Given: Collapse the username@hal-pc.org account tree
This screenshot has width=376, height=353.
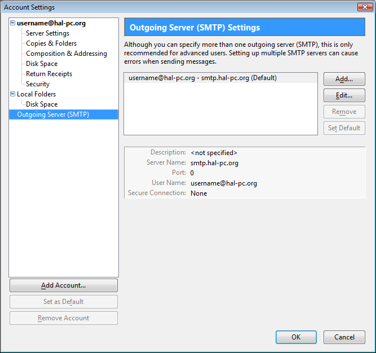Looking at the screenshot, I should click(x=13, y=23).
